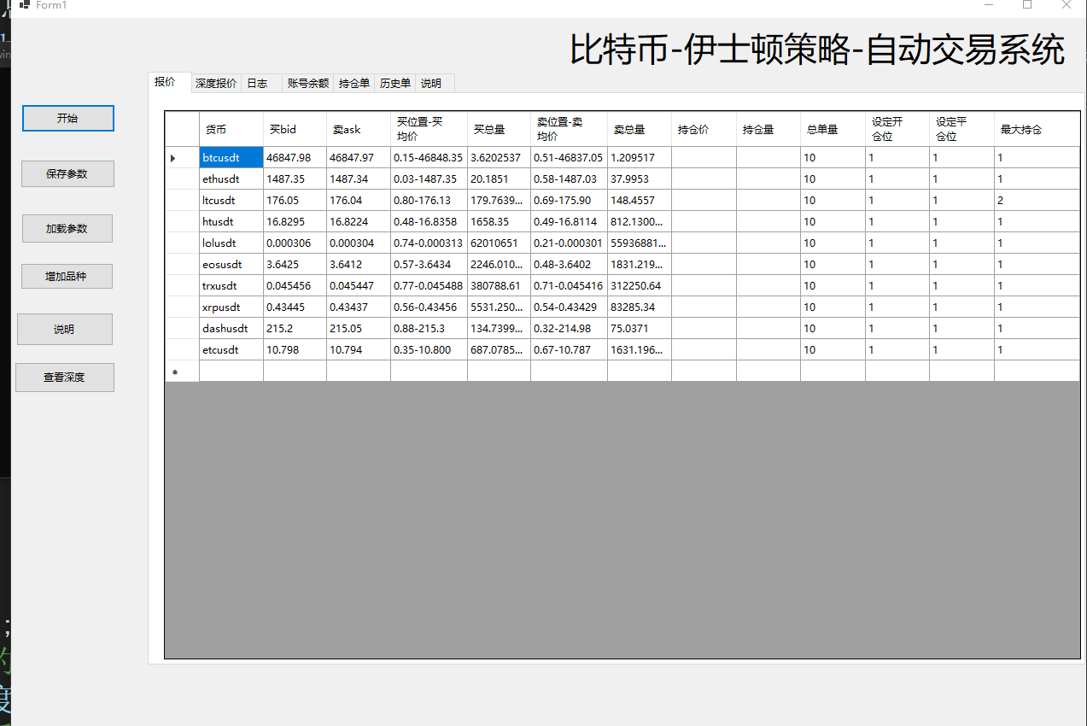The height and width of the screenshot is (726, 1087).
Task: Load parameters via 加载参数 button
Action: pyautogui.click(x=67, y=229)
